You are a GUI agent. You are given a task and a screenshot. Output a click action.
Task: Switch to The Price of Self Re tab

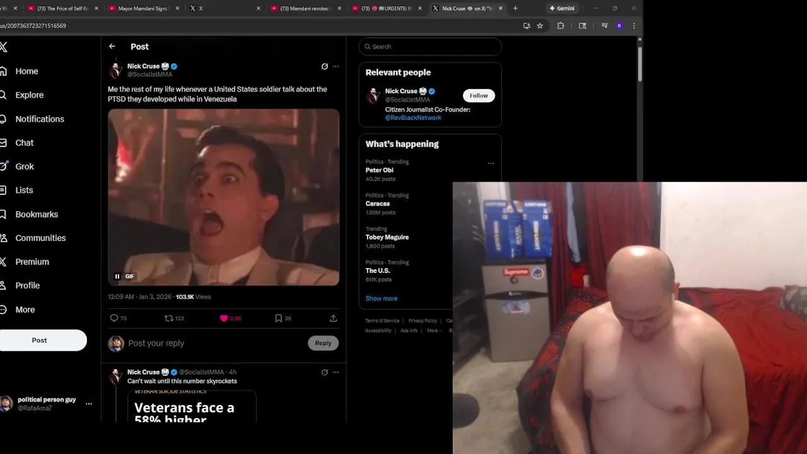pos(63,8)
